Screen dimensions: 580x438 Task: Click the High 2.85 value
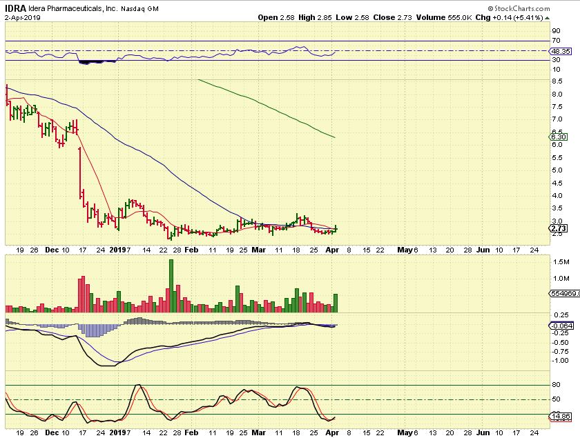(315, 17)
